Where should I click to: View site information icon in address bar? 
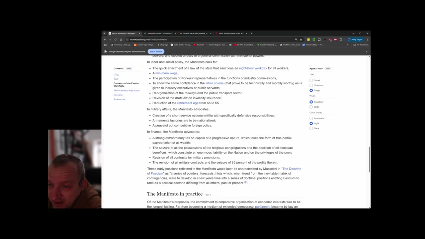[x=127, y=40]
